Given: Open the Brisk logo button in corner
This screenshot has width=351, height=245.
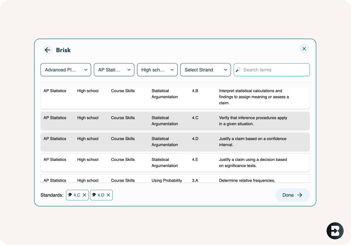Looking at the screenshot, I should click(335, 231).
